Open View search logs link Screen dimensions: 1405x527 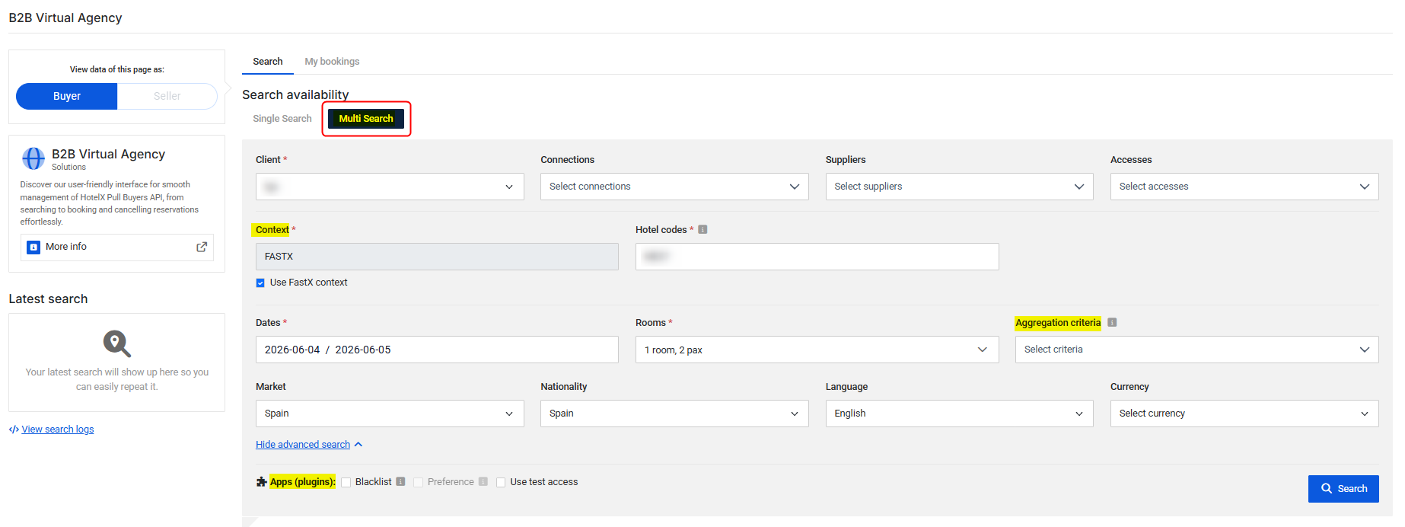coord(58,430)
